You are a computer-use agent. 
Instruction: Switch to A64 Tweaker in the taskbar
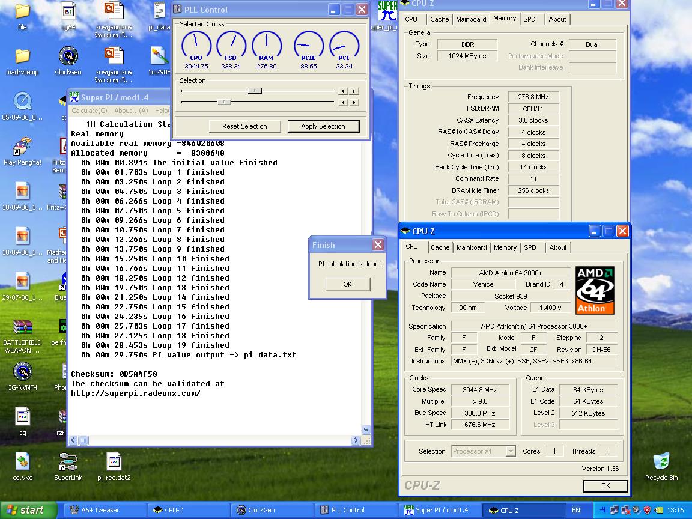[100, 510]
